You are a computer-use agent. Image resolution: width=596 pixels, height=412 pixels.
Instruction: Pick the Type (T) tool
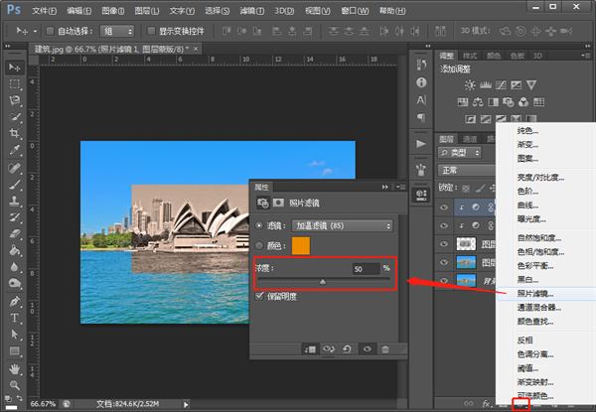click(x=15, y=319)
